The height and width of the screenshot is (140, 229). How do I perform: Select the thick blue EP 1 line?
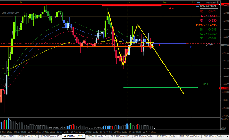click(x=170, y=43)
